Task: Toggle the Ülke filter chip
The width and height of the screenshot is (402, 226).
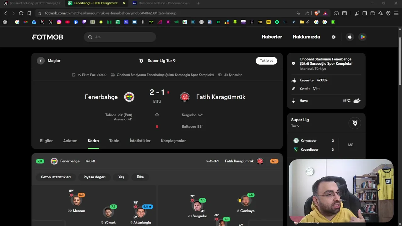Action: click(x=140, y=177)
